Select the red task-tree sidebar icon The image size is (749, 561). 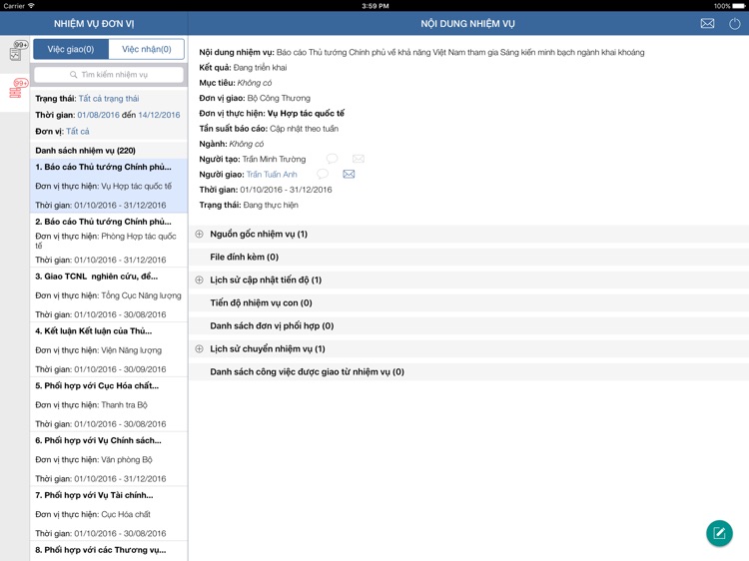click(x=18, y=89)
